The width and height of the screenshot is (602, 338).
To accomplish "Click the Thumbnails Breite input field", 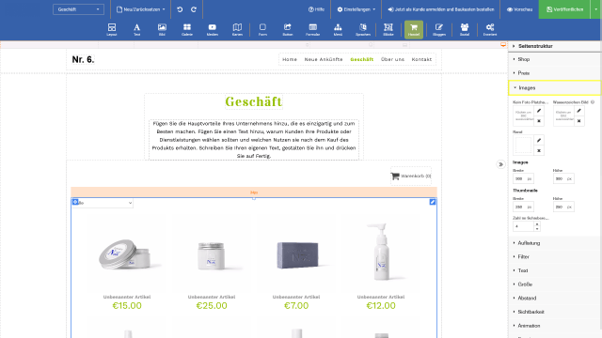I will tap(523, 207).
